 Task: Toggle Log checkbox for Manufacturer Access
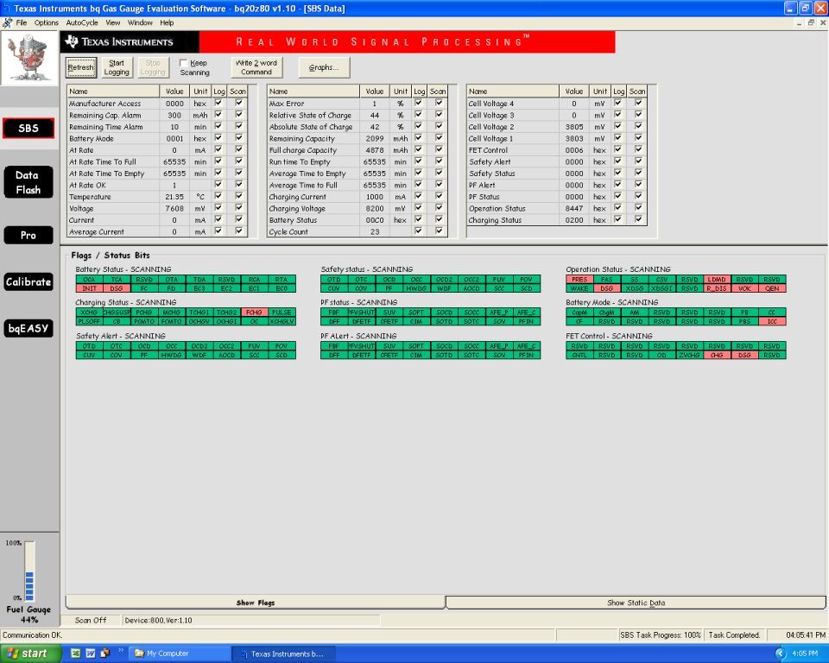(x=218, y=103)
